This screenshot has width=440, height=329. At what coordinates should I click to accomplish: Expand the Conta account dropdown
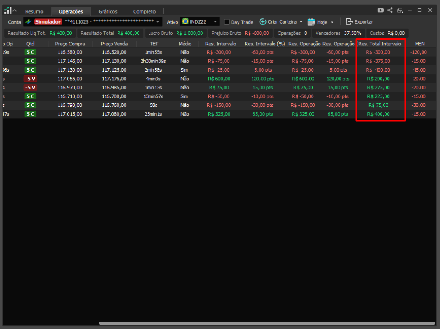coord(158,22)
